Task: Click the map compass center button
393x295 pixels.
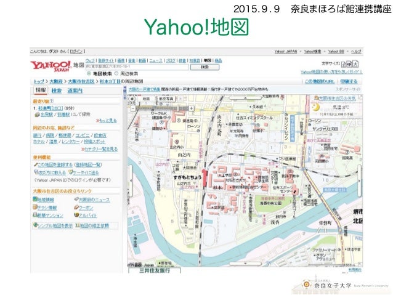Action: (132, 99)
